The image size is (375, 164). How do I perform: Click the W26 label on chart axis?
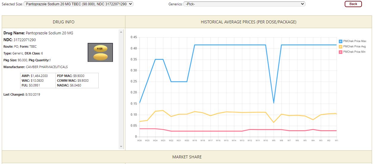click(139, 141)
